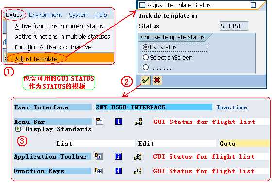272x183 pixels.
Task: Click the List menu field
Action: [x=95, y=144]
